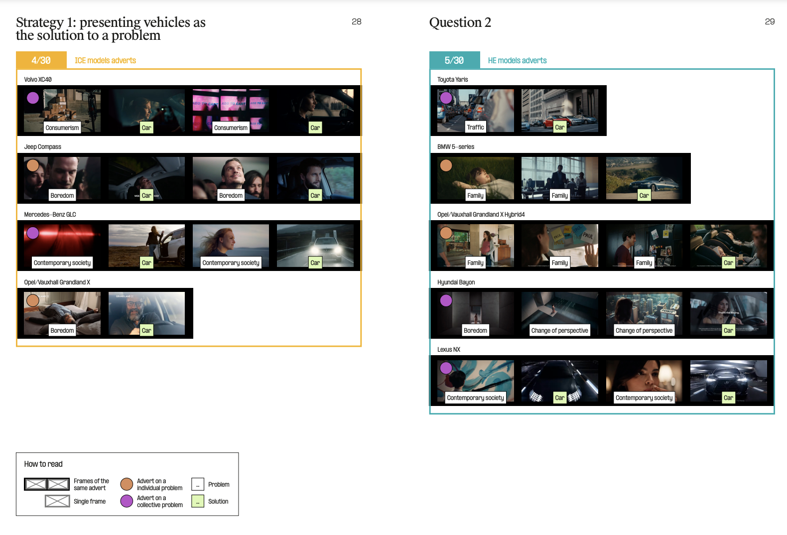Viewport: 787px width, 535px height.
Task: Click the Volvo XC40 model name
Action: click(38, 79)
